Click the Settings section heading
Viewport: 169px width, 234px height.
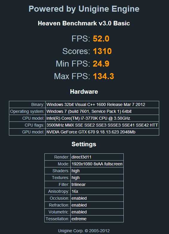(84, 144)
